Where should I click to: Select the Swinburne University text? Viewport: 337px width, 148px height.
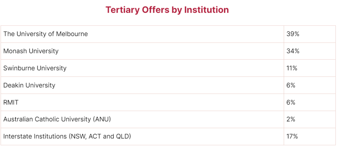(35, 68)
